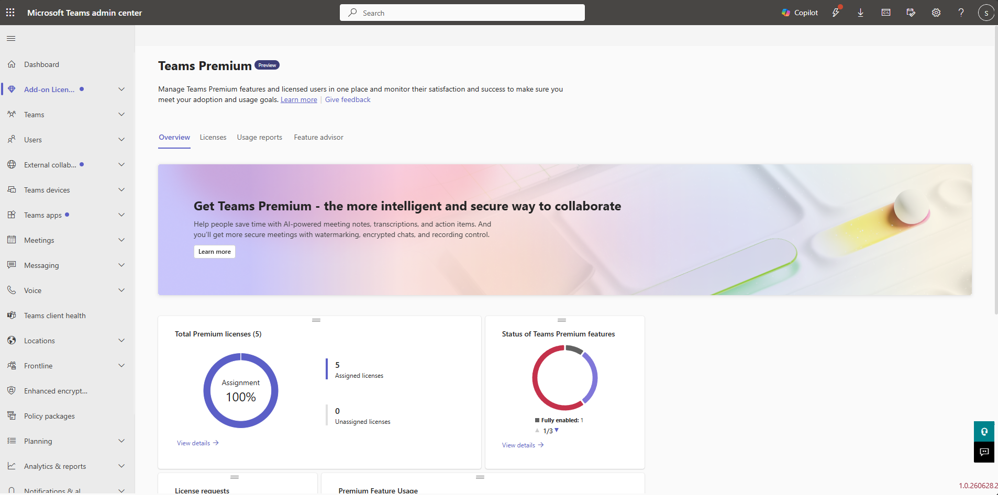Click the Planning list icon

(12, 441)
